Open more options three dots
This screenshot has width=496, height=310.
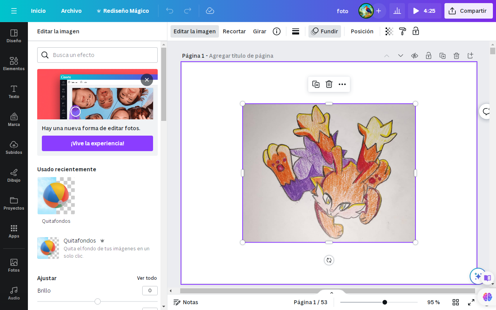[x=342, y=84]
